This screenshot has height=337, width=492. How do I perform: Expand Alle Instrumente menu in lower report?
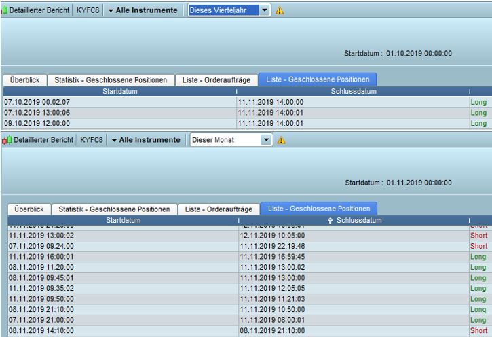point(146,140)
